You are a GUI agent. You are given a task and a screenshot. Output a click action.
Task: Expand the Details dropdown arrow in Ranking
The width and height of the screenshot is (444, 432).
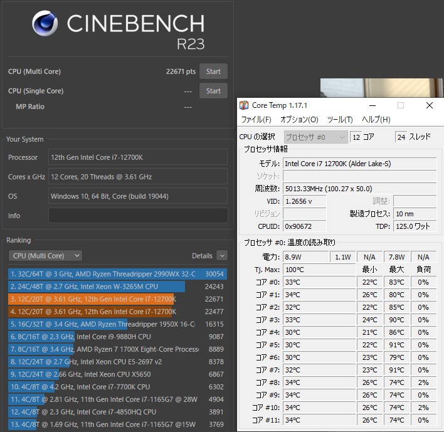click(x=222, y=256)
